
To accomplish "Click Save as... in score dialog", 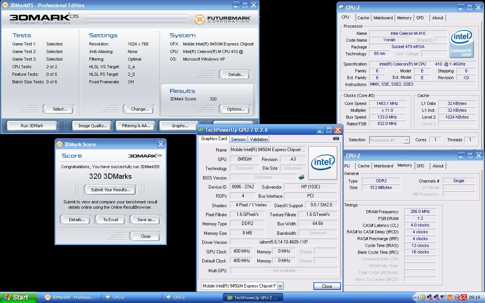I will tap(146, 220).
